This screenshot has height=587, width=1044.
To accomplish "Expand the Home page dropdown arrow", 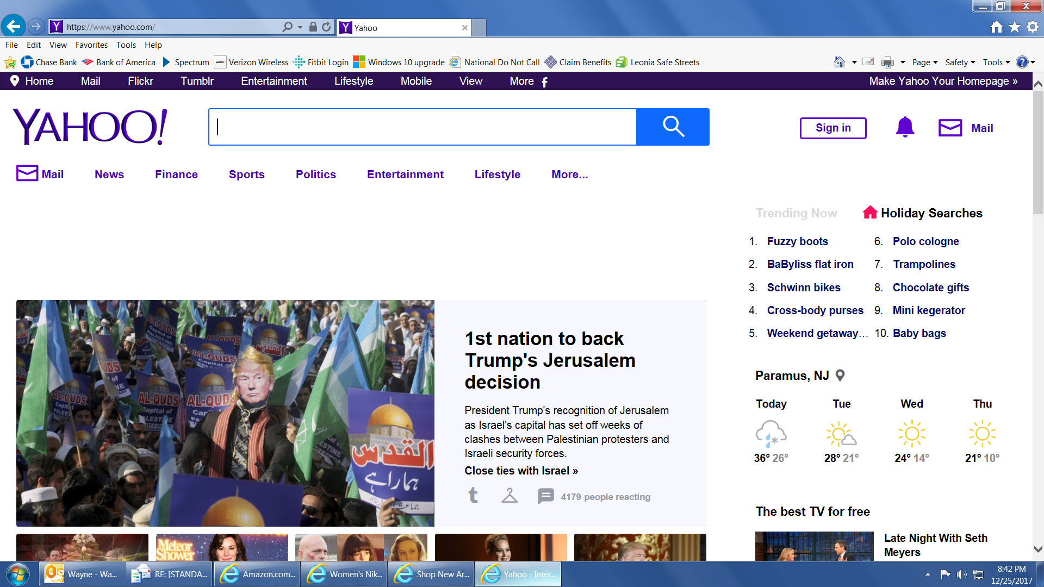I will pyautogui.click(x=854, y=63).
